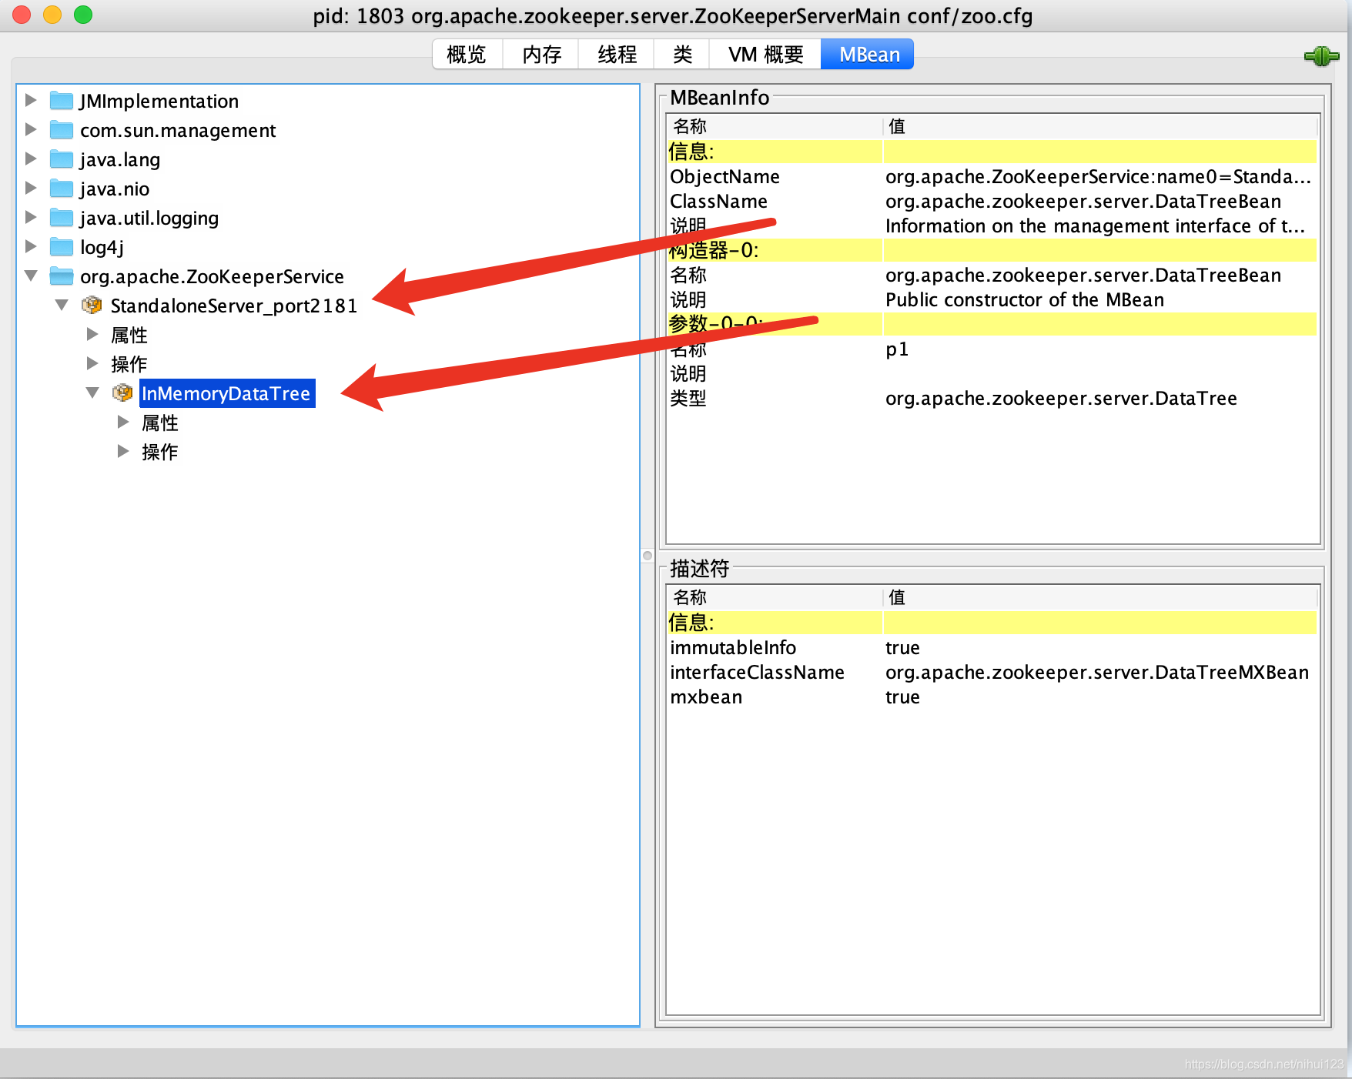Viewport: 1352px width, 1079px height.
Task: Click the 值 column header in MBeanInfo table
Action: pos(1100,126)
